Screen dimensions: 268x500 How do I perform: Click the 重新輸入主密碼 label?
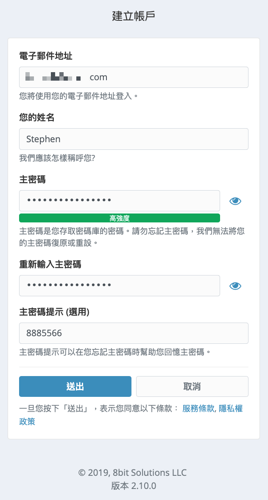pyautogui.click(x=50, y=264)
